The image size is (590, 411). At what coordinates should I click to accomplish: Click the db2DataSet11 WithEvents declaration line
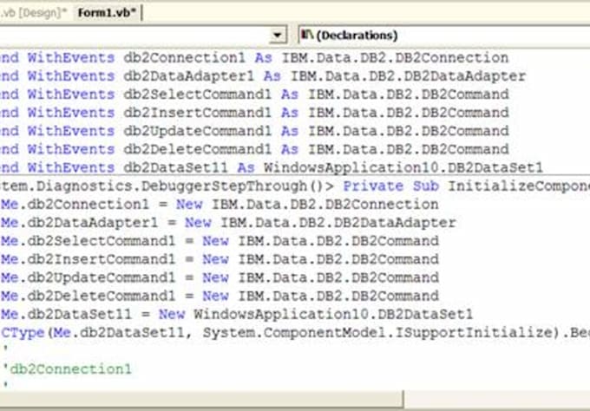272,167
